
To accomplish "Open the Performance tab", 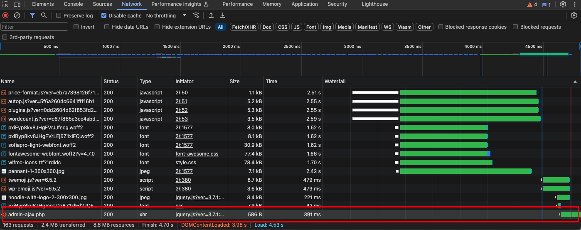I will (x=237, y=4).
